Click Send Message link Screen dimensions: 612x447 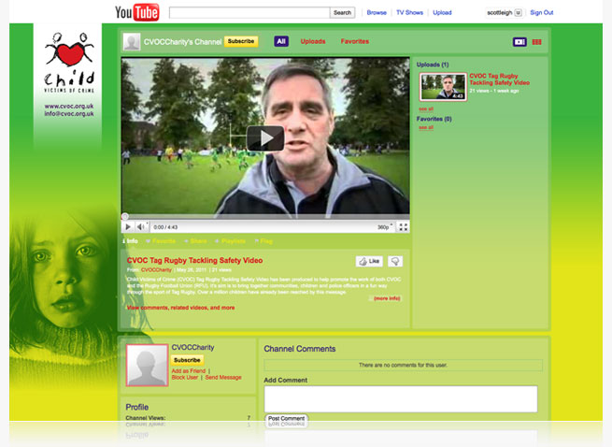click(223, 378)
